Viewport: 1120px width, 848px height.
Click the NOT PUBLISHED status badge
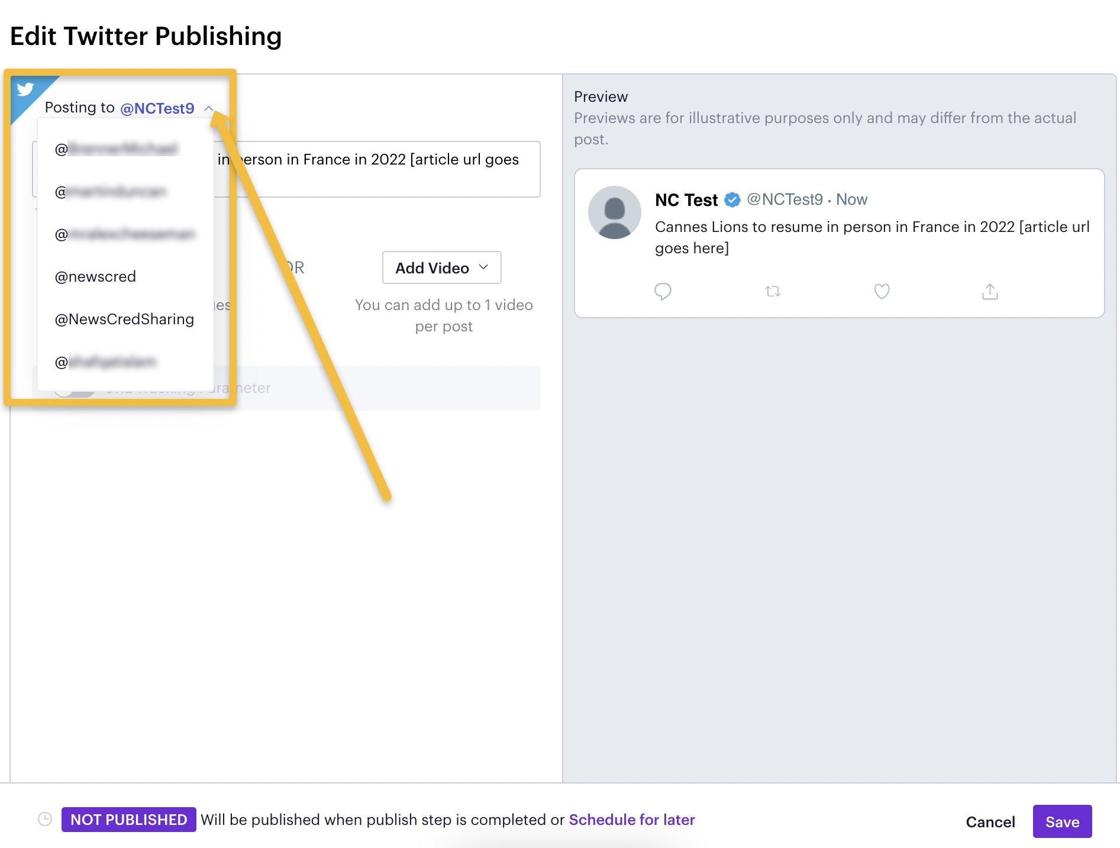(x=129, y=820)
